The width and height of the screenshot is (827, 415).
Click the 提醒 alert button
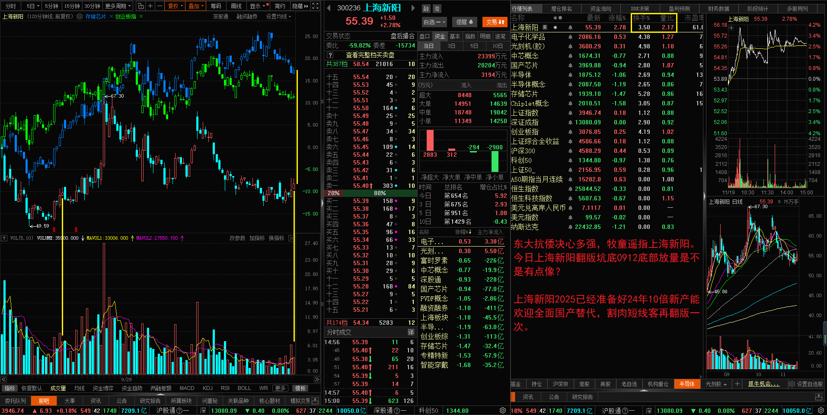pos(464,22)
